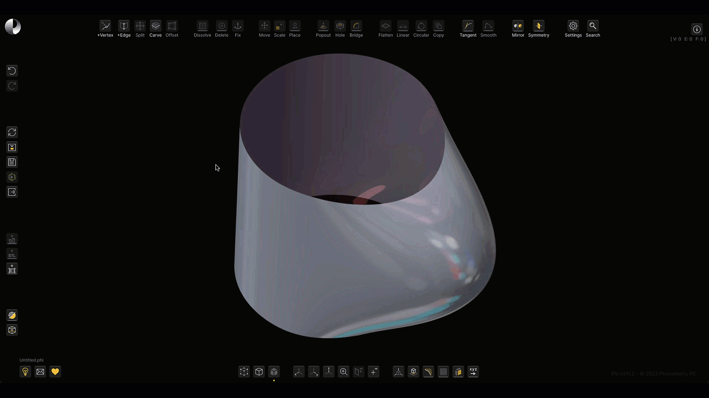Viewport: 709px width, 398px height.
Task: Toggle curvature lines display icon
Action: 428,372
